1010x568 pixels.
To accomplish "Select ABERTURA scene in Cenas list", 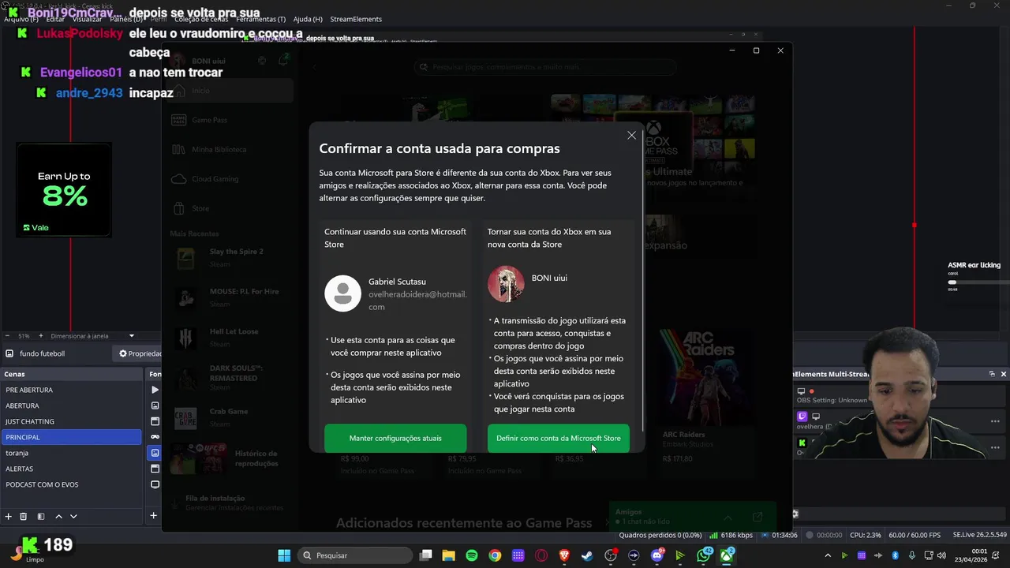I will coord(71,405).
